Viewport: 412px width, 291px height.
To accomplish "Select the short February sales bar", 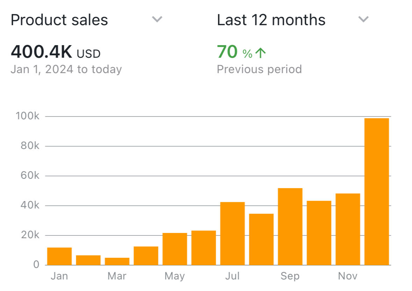I will click(x=88, y=260).
